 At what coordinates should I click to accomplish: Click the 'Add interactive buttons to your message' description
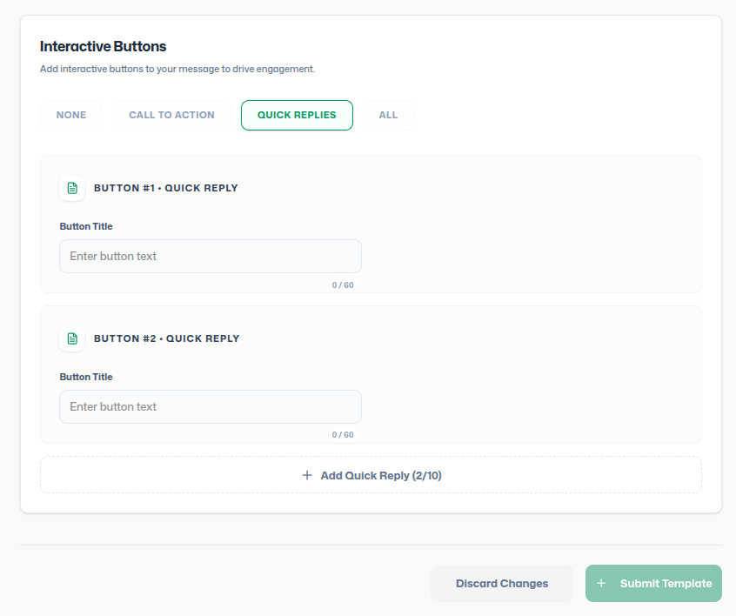tap(177, 69)
